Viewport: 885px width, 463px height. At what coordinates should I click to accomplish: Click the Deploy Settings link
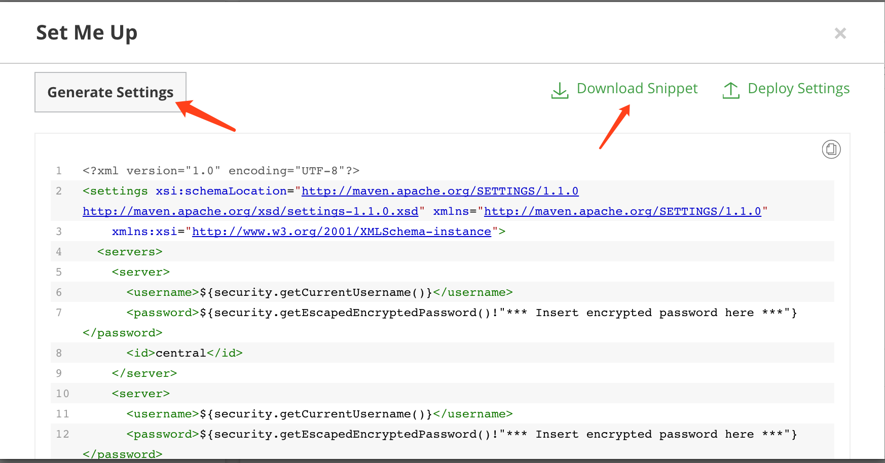point(798,89)
